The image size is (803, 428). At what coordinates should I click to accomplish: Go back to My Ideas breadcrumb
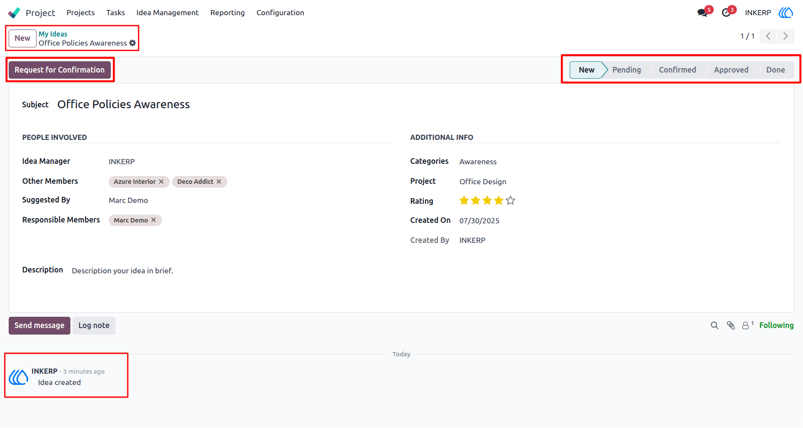pyautogui.click(x=53, y=34)
